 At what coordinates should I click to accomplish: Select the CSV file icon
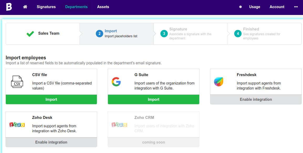click(17, 81)
